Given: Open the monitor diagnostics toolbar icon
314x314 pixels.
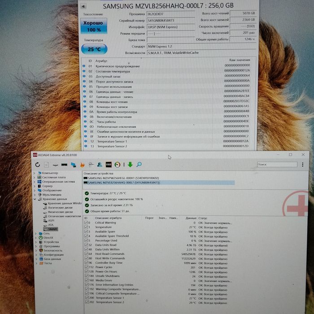Looking at the screenshot, I should point(91,165).
